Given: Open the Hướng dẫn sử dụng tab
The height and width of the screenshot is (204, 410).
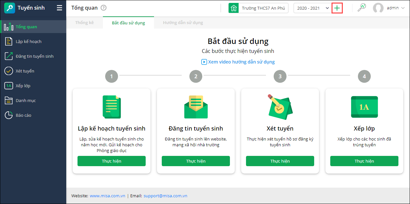Looking at the screenshot, I should click(183, 23).
